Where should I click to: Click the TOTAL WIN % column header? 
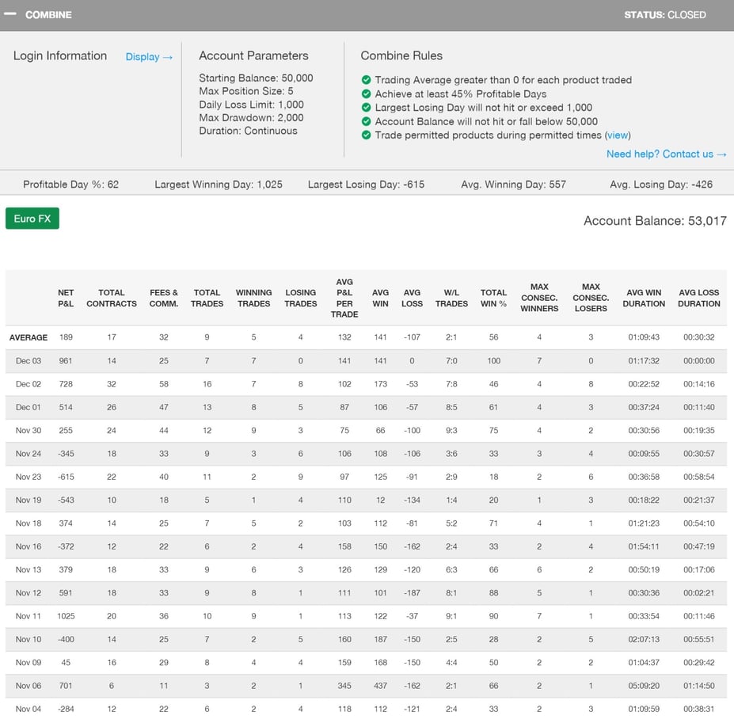pyautogui.click(x=493, y=298)
